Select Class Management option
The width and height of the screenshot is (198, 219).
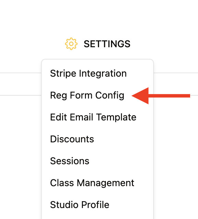pyautogui.click(x=92, y=183)
